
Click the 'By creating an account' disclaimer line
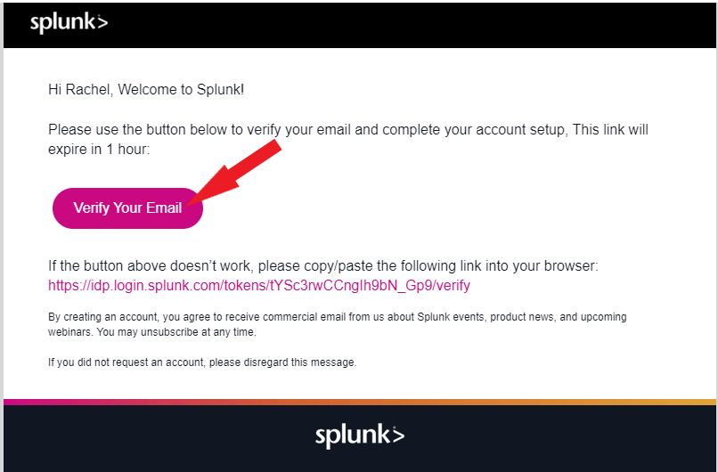pyautogui.click(x=338, y=317)
